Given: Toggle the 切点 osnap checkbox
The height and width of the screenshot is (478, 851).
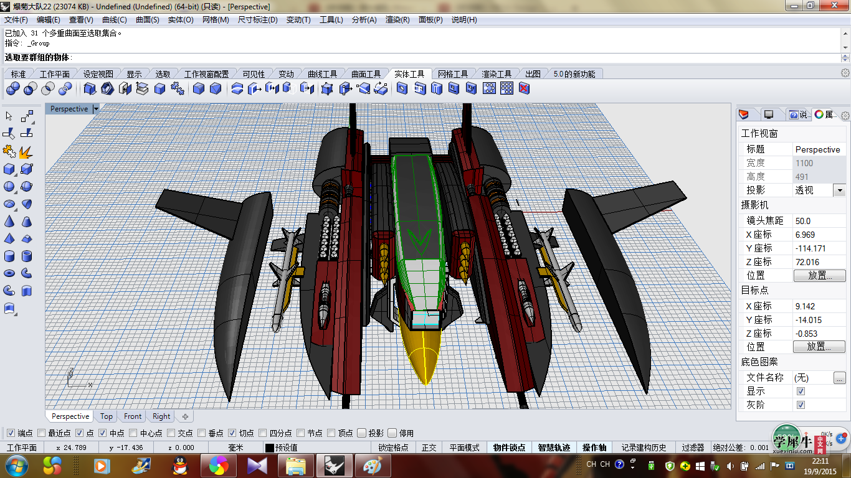Looking at the screenshot, I should click(x=232, y=433).
